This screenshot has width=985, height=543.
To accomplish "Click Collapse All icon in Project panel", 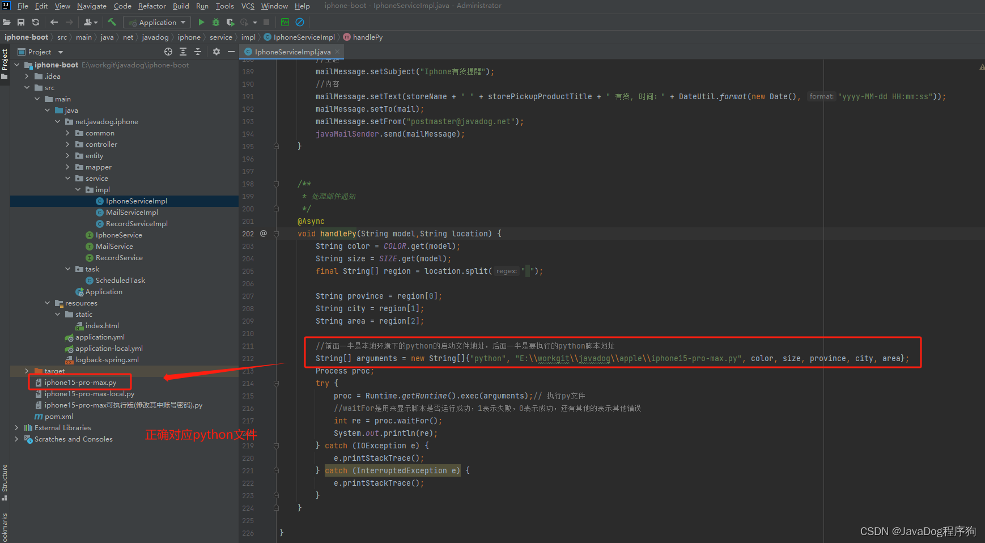I will (198, 52).
